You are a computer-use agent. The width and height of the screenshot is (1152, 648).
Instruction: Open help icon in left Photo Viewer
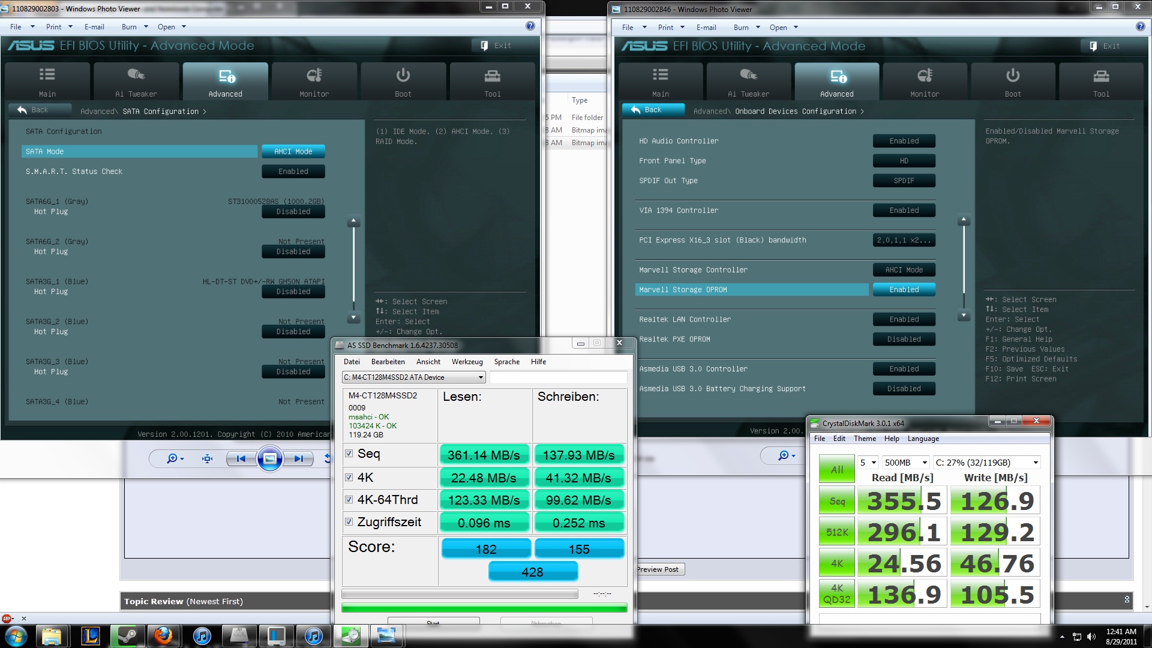pyautogui.click(x=530, y=26)
